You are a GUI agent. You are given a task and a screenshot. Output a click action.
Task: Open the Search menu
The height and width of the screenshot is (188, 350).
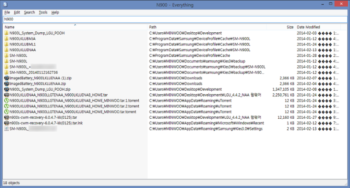(29, 13)
